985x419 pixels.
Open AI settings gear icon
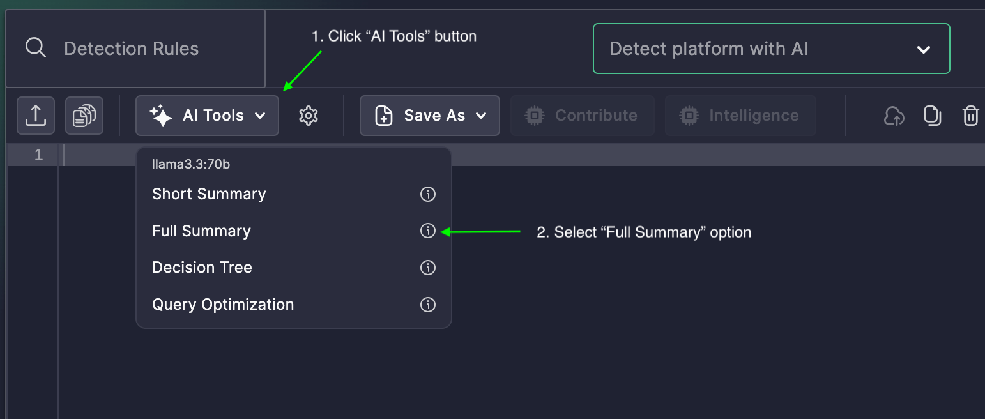309,116
